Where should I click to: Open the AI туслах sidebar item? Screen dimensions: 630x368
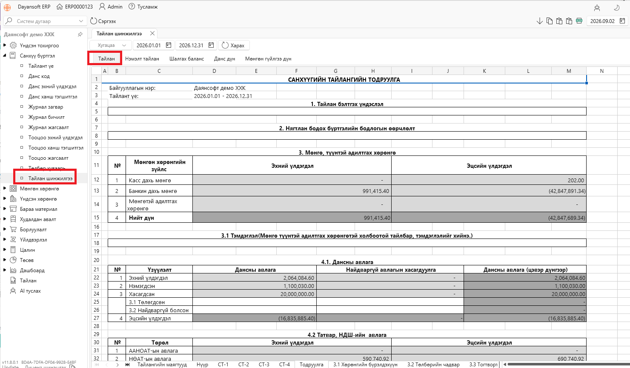pyautogui.click(x=30, y=291)
